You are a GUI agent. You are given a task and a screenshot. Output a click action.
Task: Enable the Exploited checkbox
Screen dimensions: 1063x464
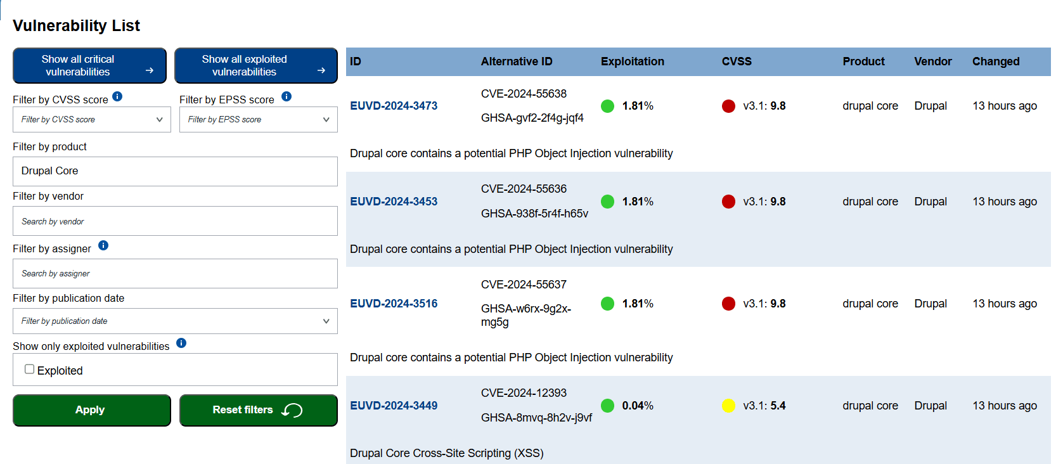coord(29,369)
